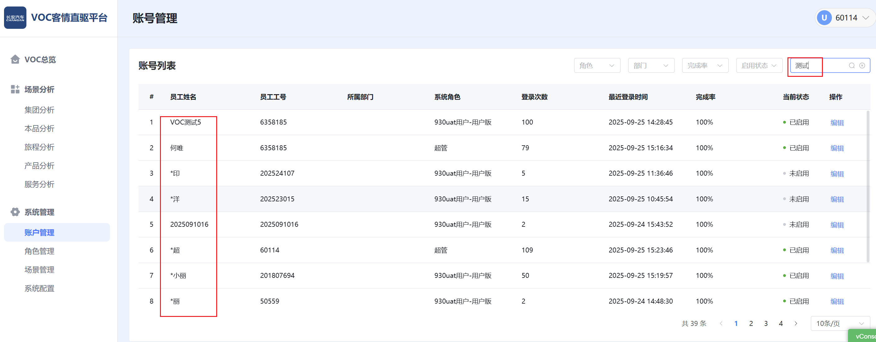Click the user avatar U icon
Viewport: 876px width, 342px height.
(824, 18)
